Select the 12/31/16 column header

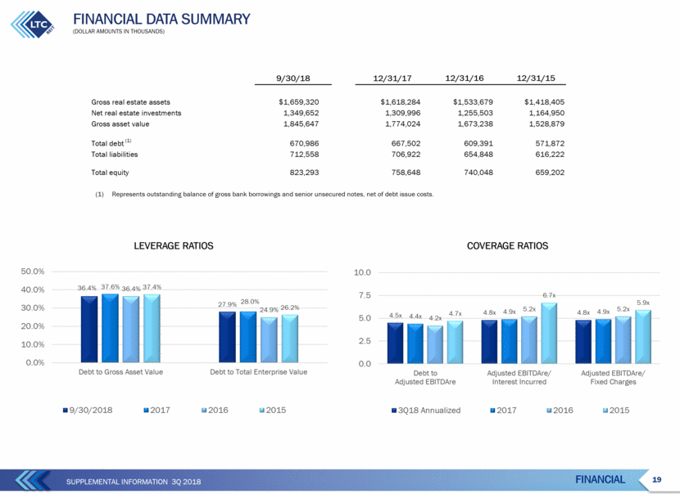(465, 79)
